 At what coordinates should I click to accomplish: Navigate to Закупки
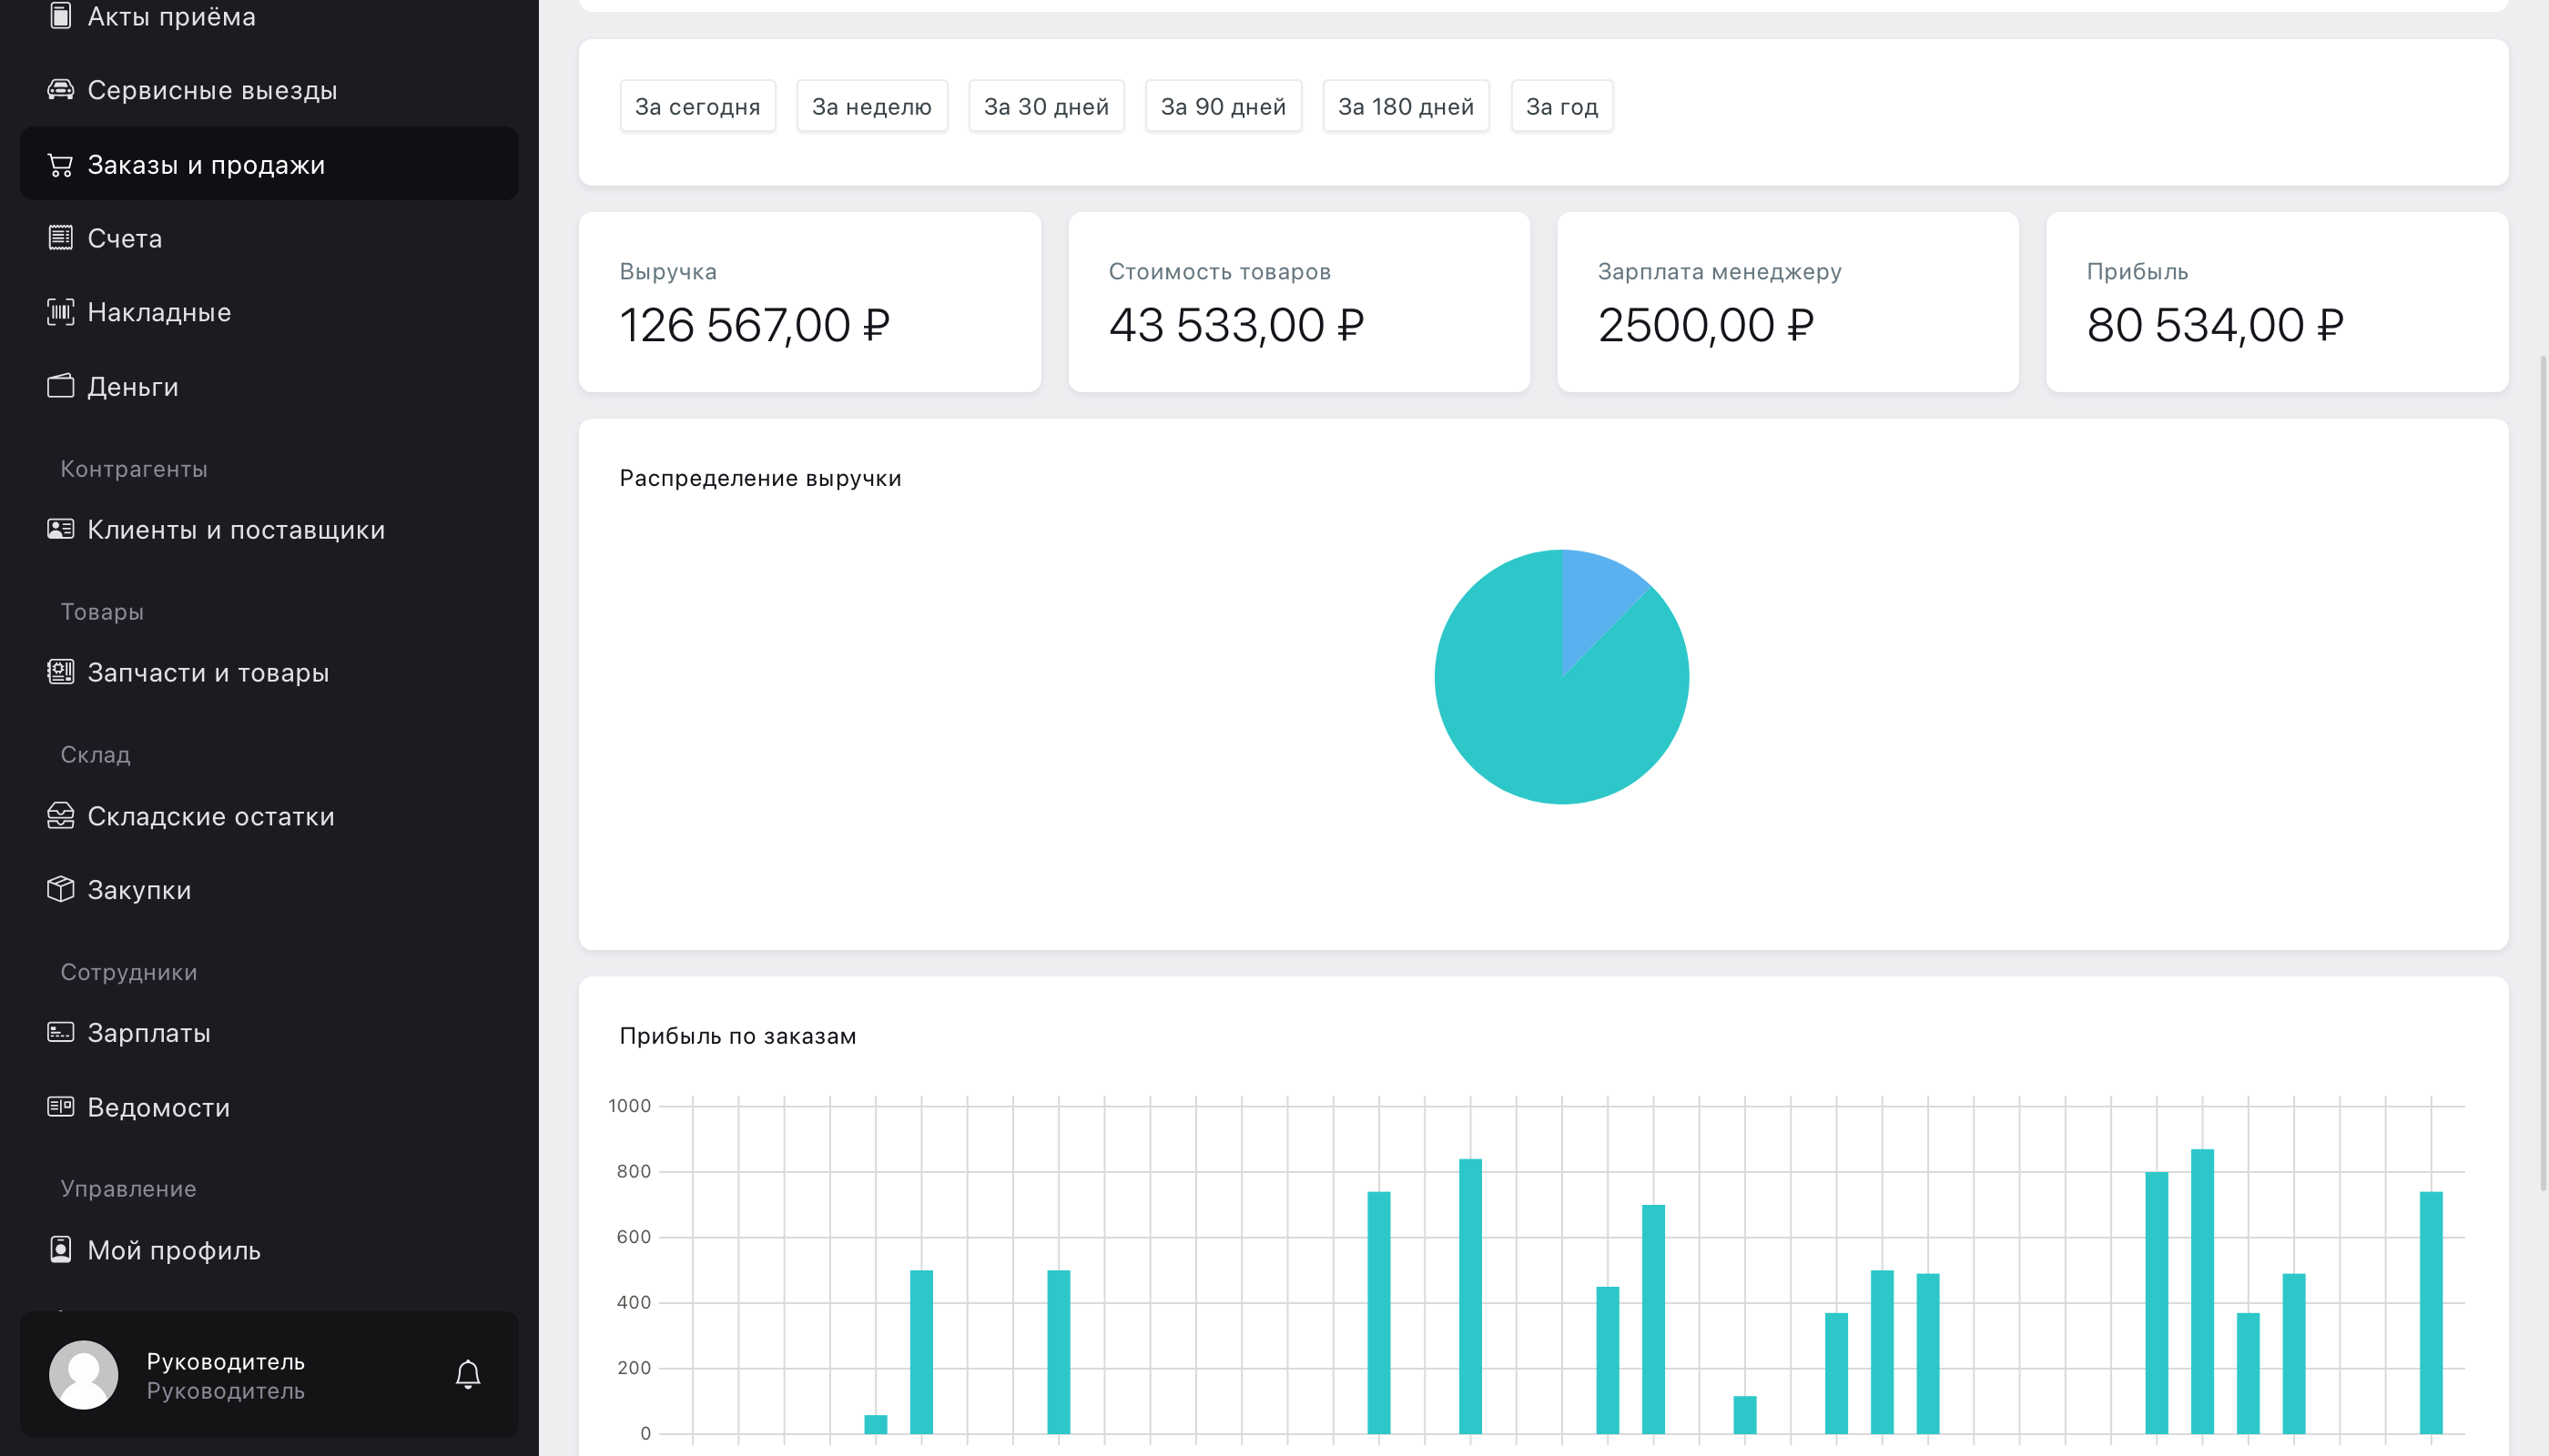(269, 889)
